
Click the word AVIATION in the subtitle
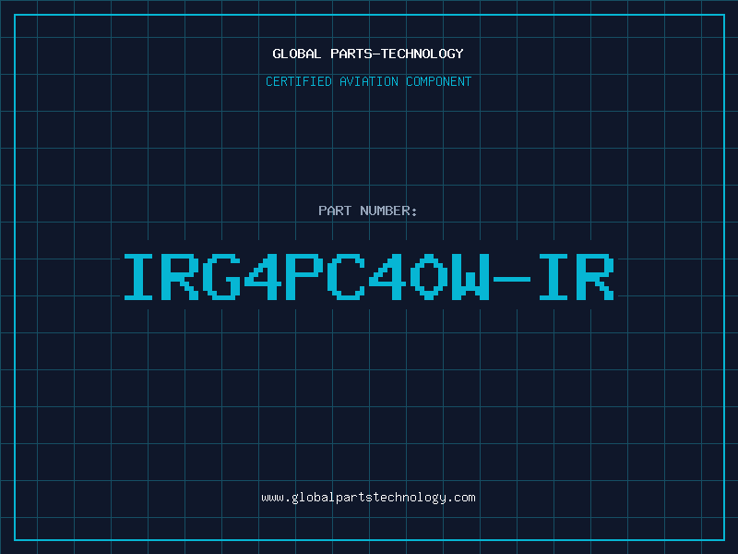coord(369,81)
